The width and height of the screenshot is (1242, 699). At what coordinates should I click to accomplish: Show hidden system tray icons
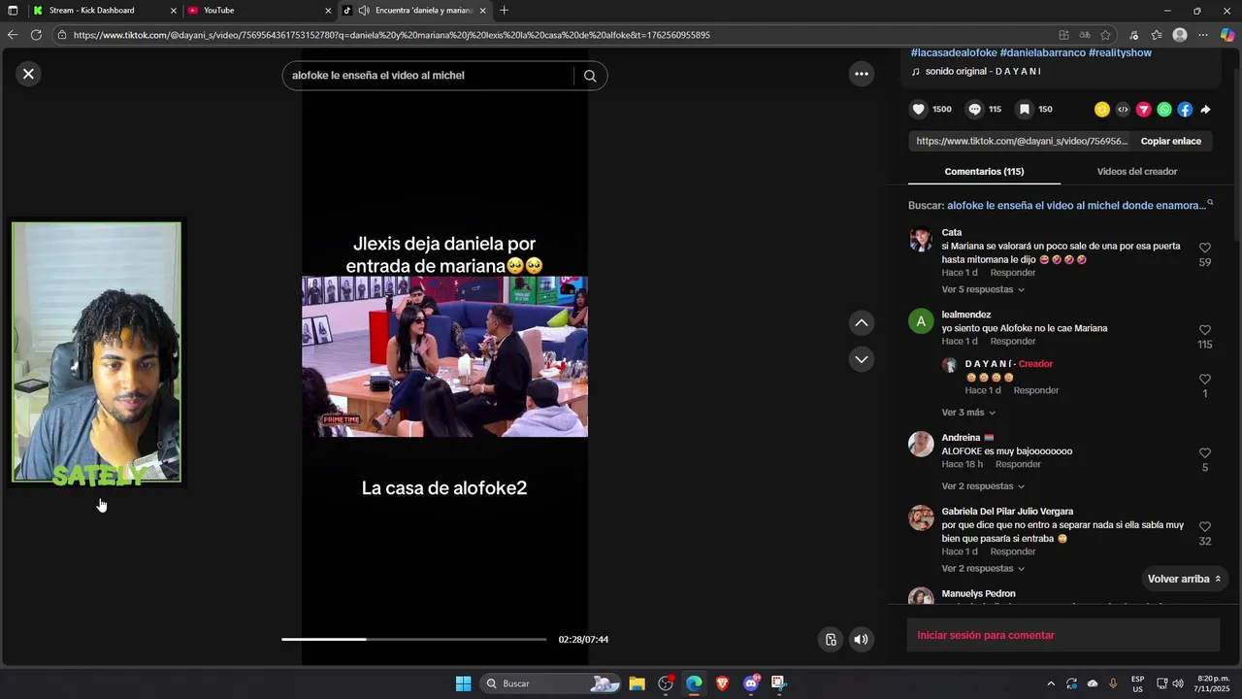coord(1050,683)
